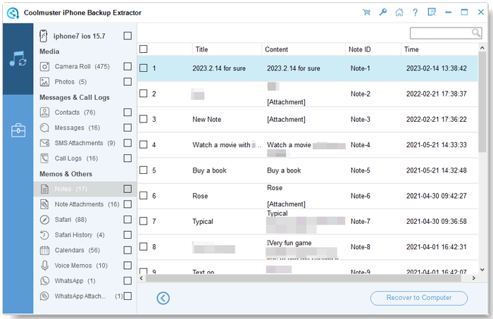Check the box for the Typical note row
Screen dimensions: 493x319
point(144,221)
